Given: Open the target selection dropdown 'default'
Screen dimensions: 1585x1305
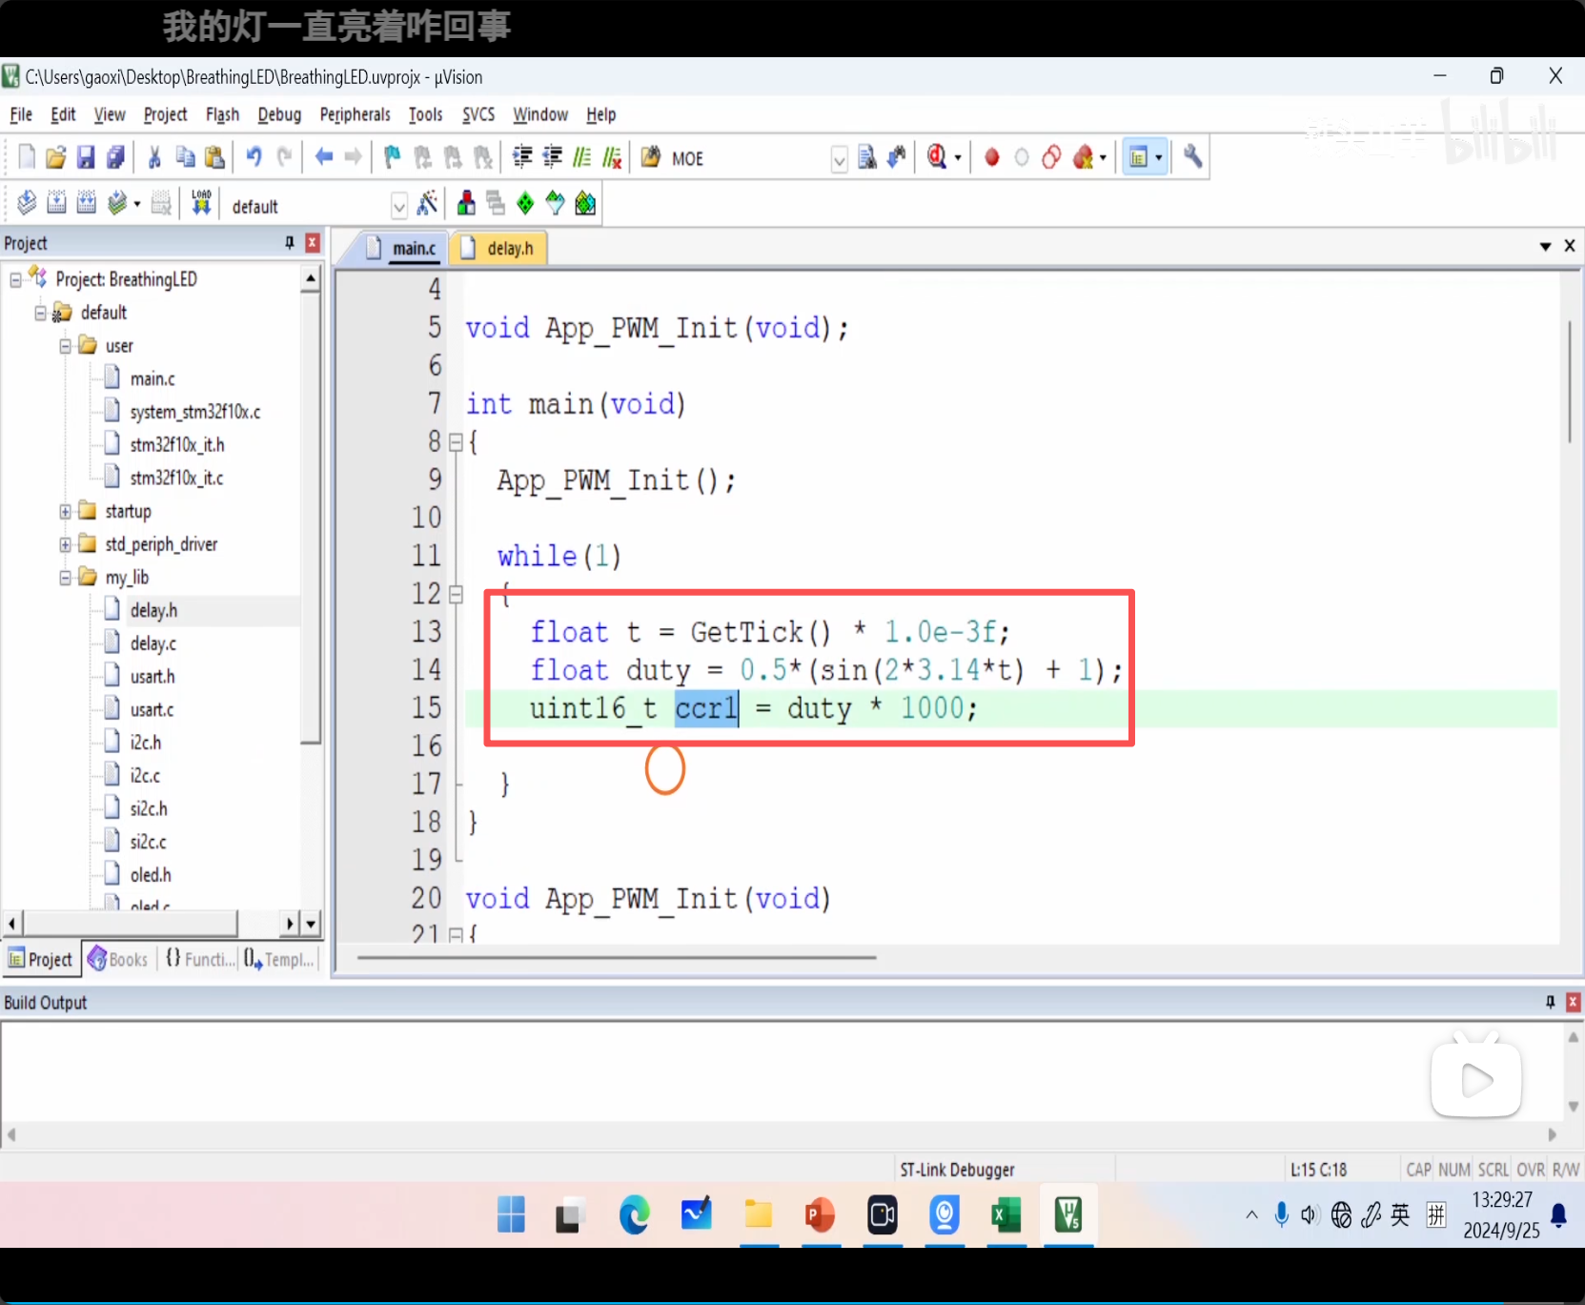Looking at the screenshot, I should [x=399, y=206].
